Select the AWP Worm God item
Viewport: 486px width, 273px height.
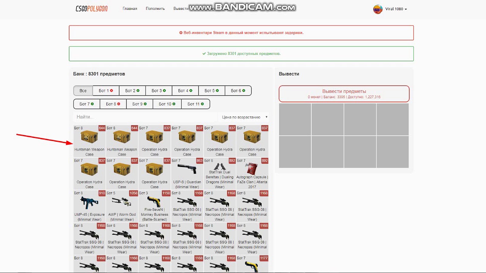point(122,206)
